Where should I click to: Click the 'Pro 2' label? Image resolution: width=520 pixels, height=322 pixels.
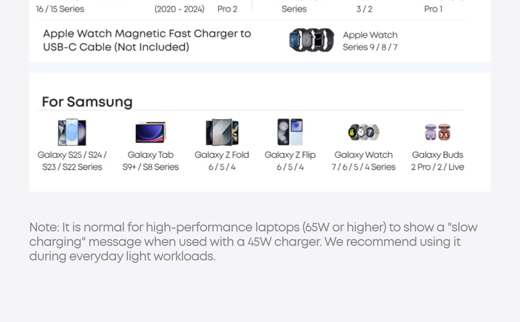[227, 9]
